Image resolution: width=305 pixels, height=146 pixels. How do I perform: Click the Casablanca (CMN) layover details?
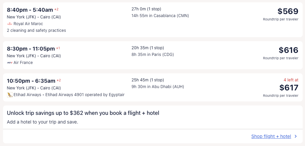click(160, 15)
